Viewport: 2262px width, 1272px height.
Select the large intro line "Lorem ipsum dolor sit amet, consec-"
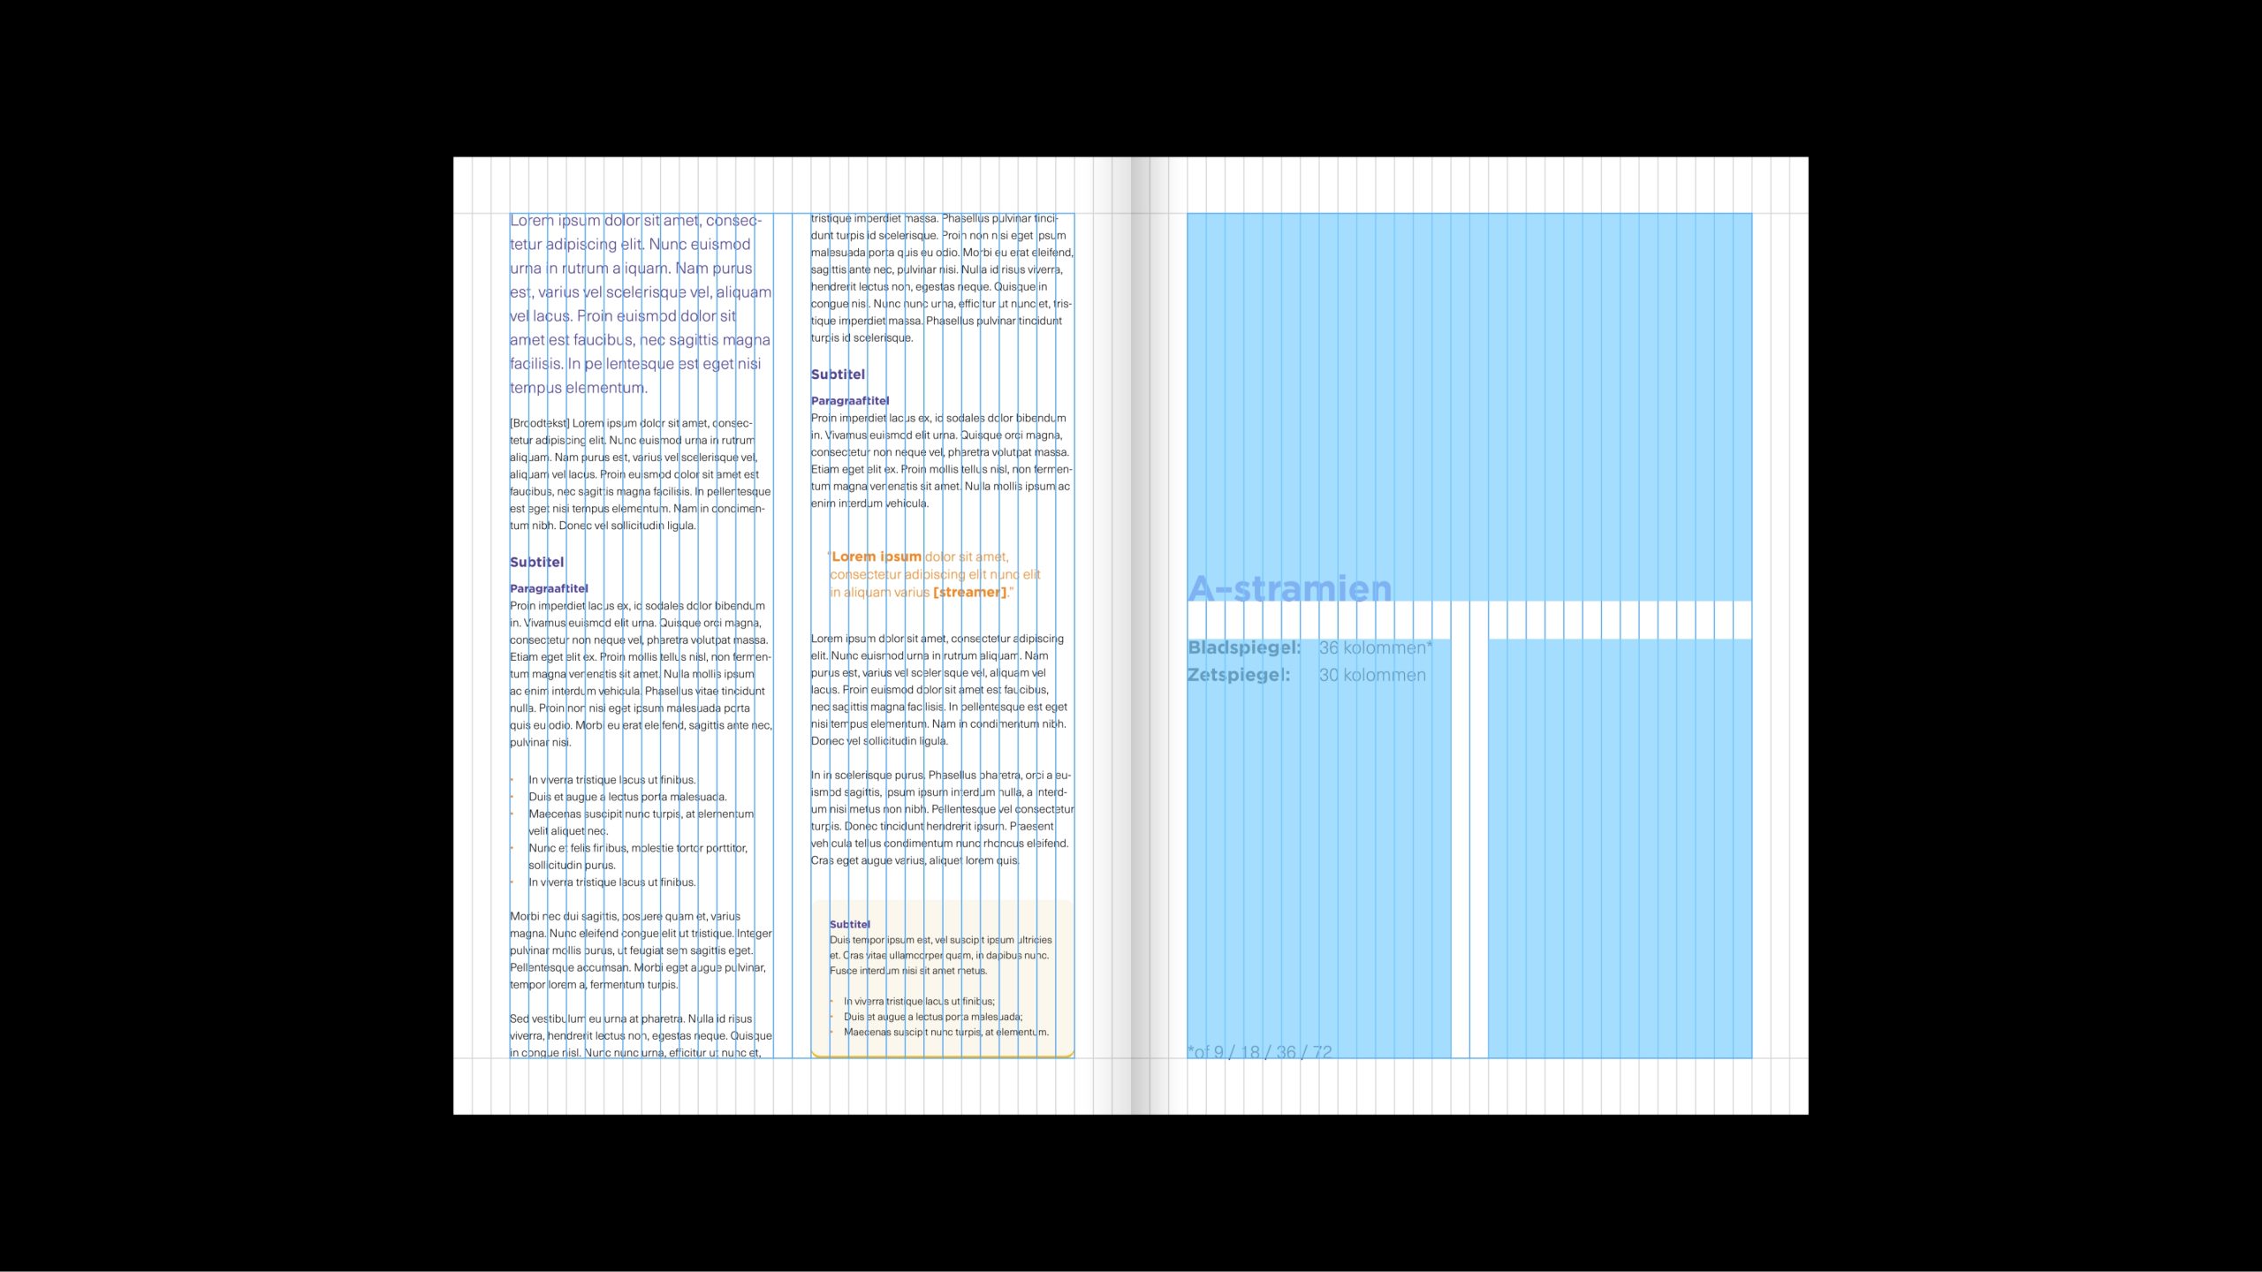pos(635,221)
